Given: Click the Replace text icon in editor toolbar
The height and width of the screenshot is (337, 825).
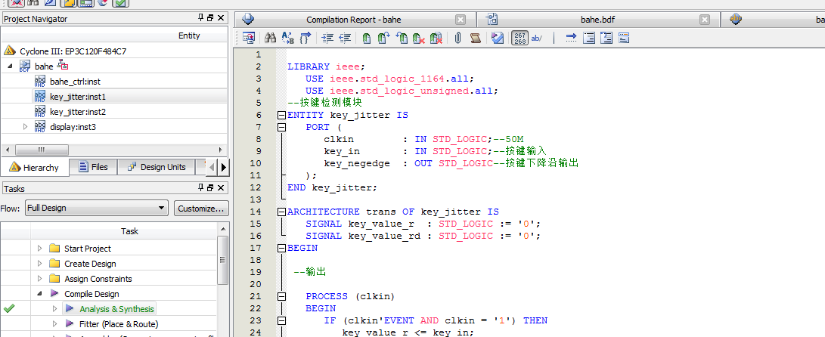Looking at the screenshot, I should (x=287, y=38).
